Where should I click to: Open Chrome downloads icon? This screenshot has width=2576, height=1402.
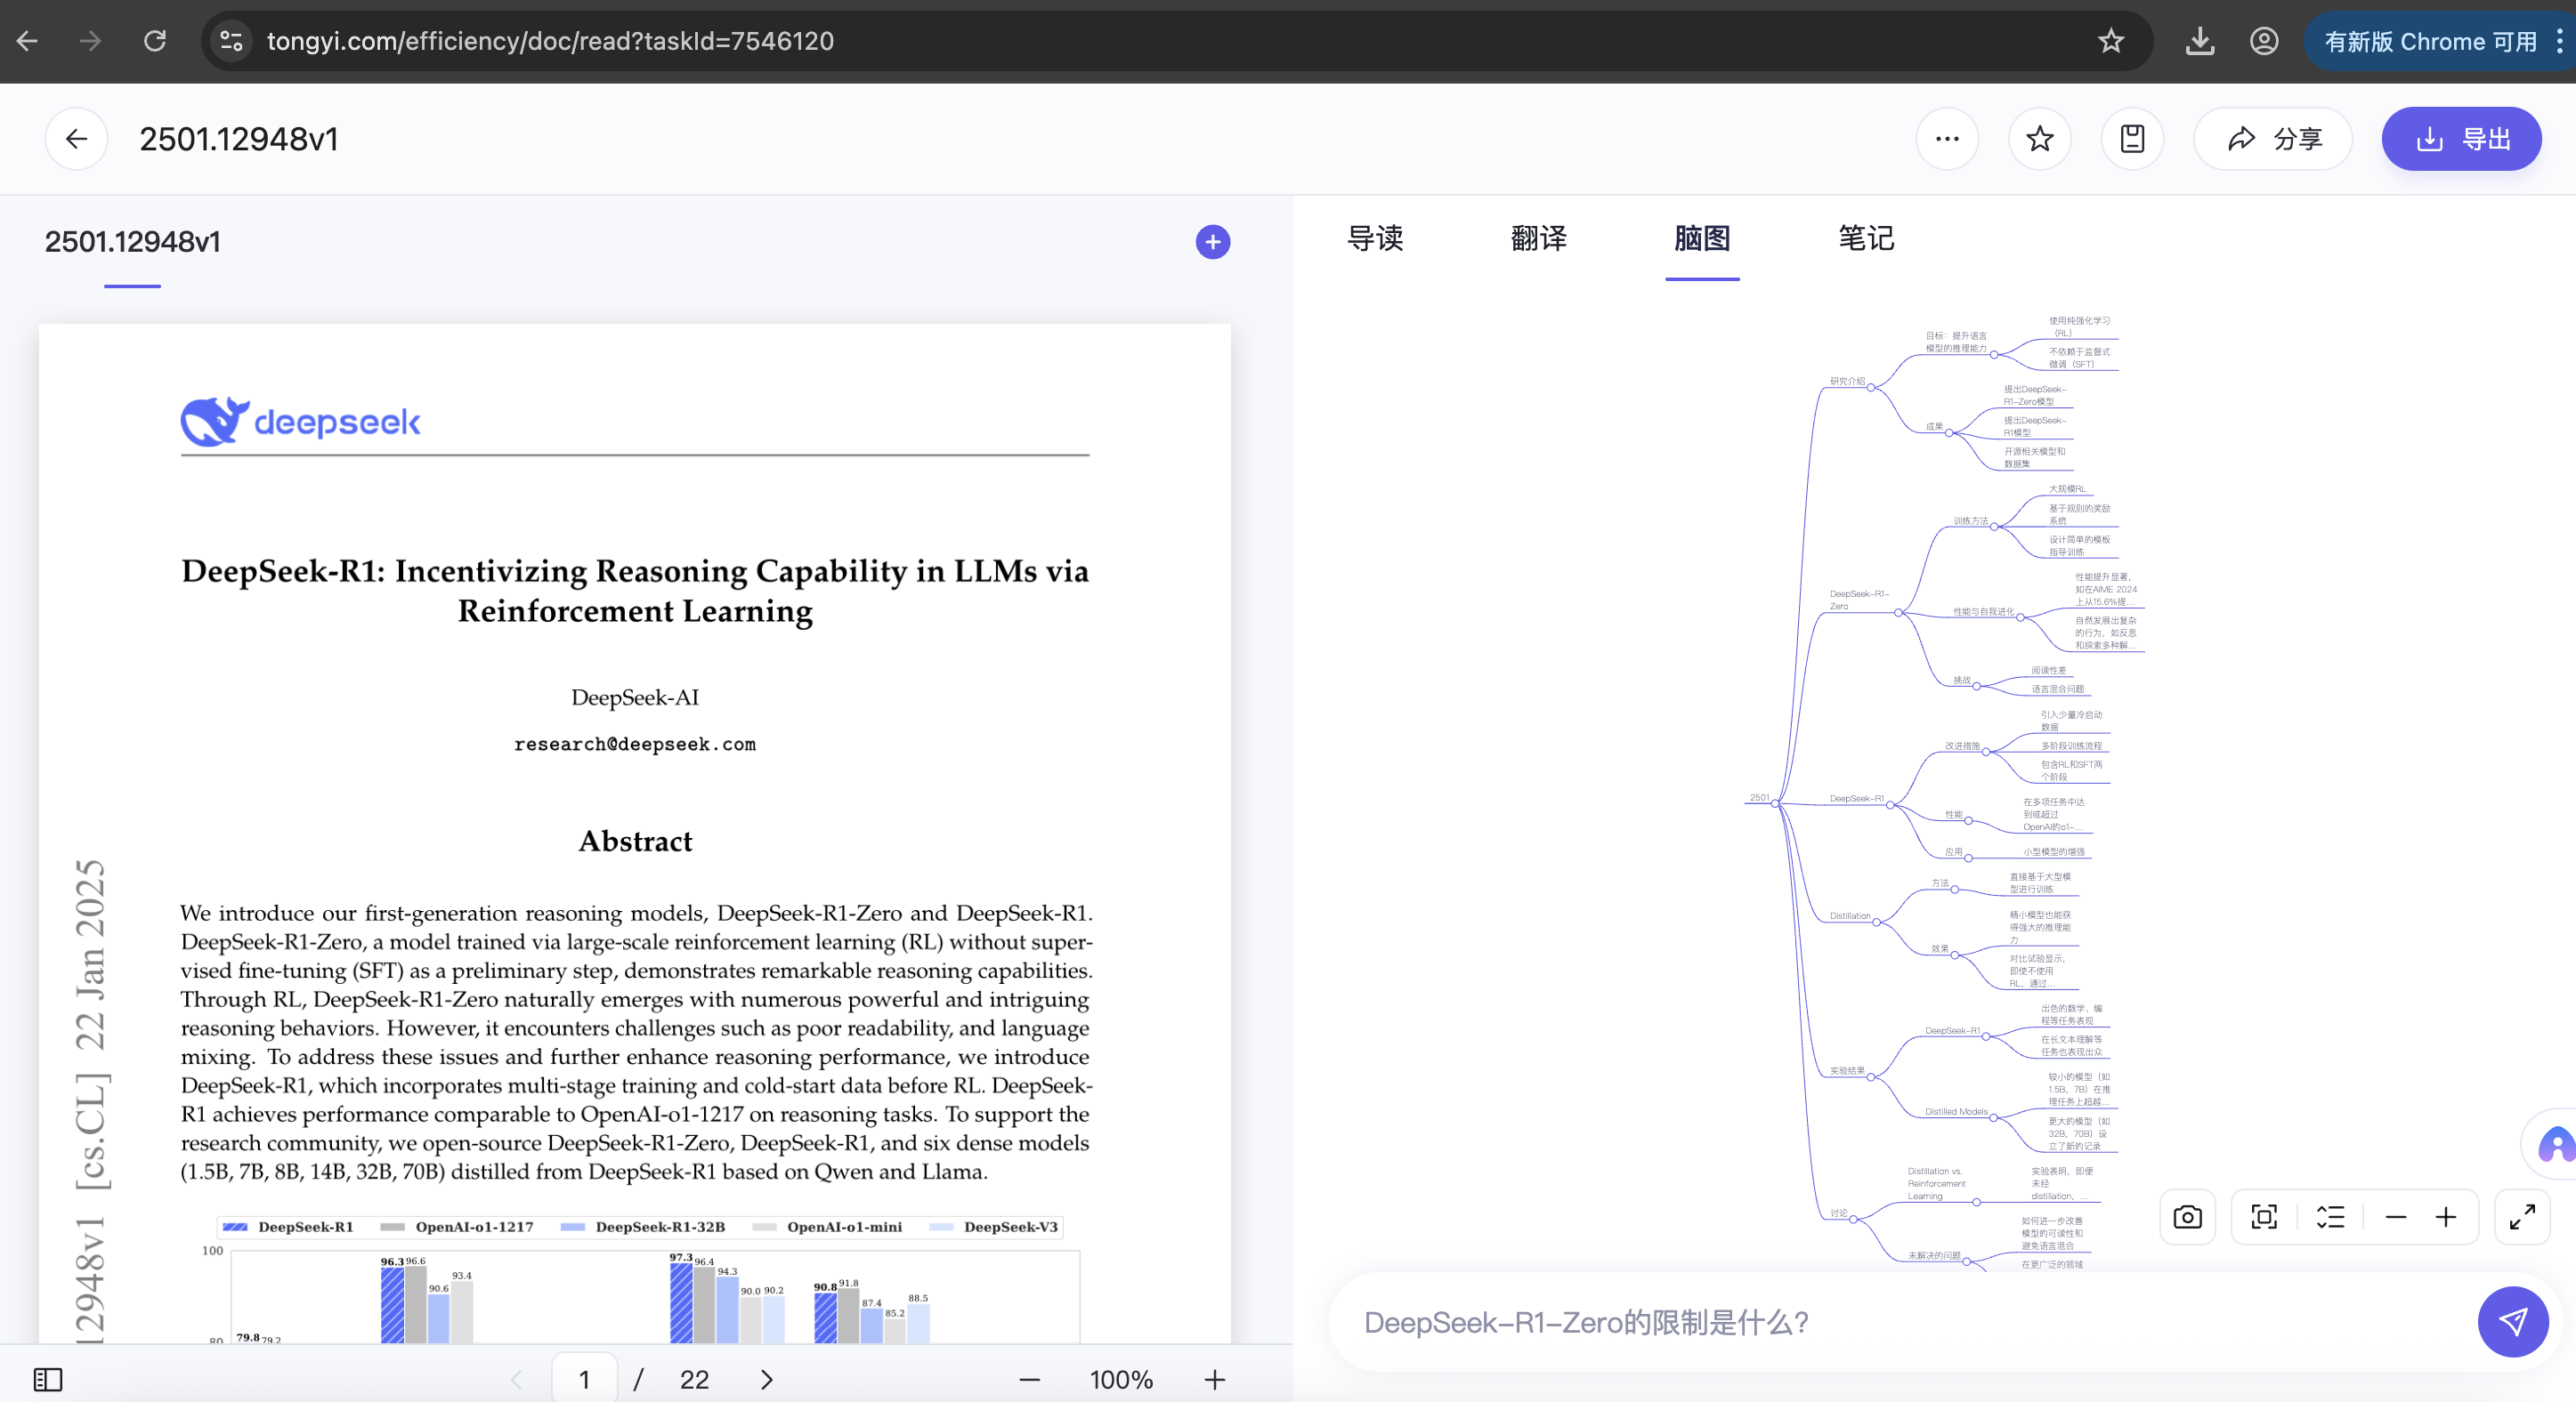2199,41
